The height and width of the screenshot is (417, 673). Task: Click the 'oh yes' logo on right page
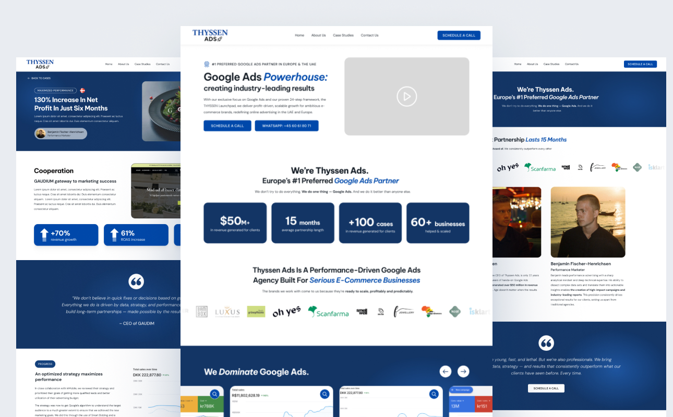(508, 167)
